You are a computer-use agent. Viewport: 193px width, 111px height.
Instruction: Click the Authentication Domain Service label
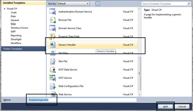coord(75,12)
